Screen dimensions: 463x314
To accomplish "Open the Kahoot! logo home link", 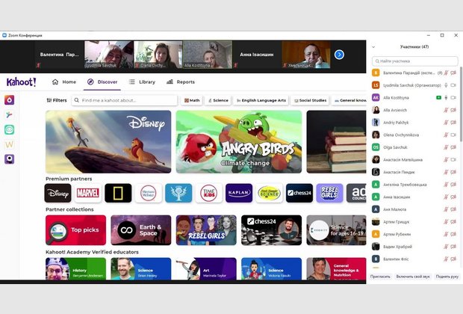I will 21,82.
